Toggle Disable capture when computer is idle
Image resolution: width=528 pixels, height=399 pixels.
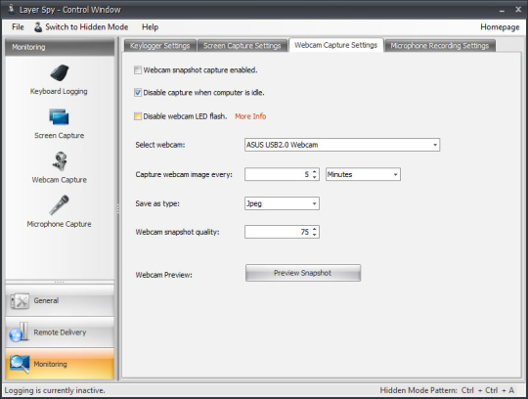click(x=138, y=93)
